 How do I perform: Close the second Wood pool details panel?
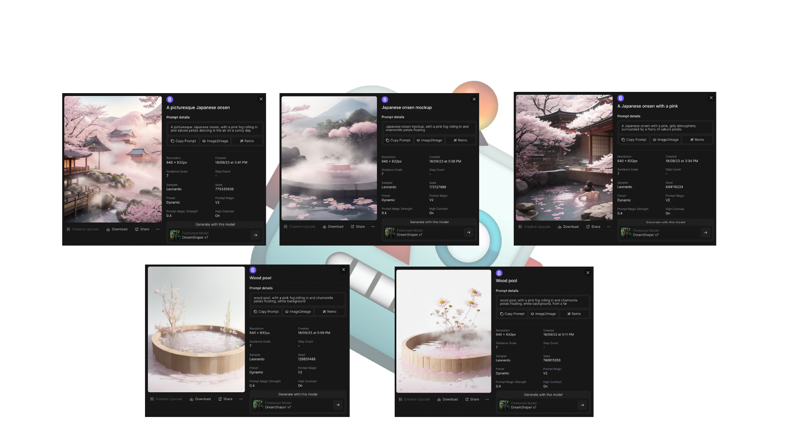[588, 273]
